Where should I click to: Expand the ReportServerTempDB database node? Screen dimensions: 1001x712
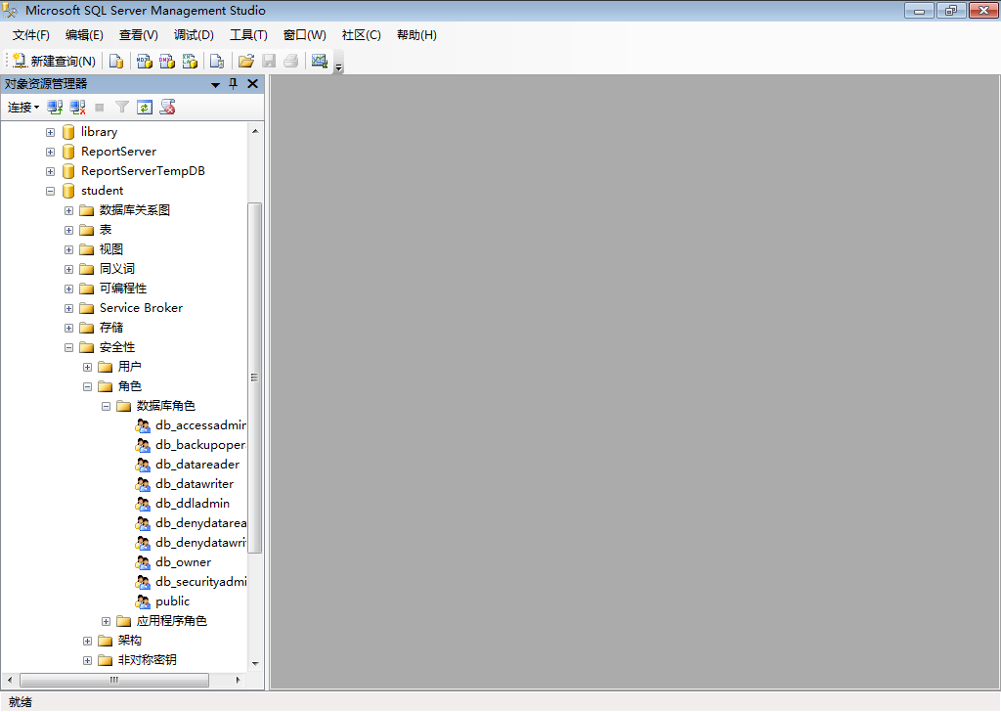pos(51,172)
